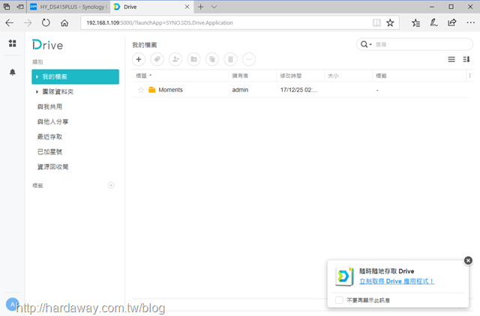Click set tabs aside icon

pos(20,7)
